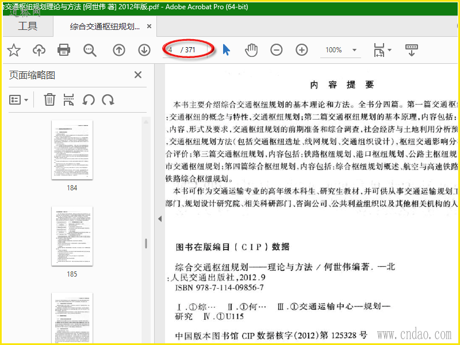Rotate page counterclockwise
The width and height of the screenshot is (460, 345).
89,100
